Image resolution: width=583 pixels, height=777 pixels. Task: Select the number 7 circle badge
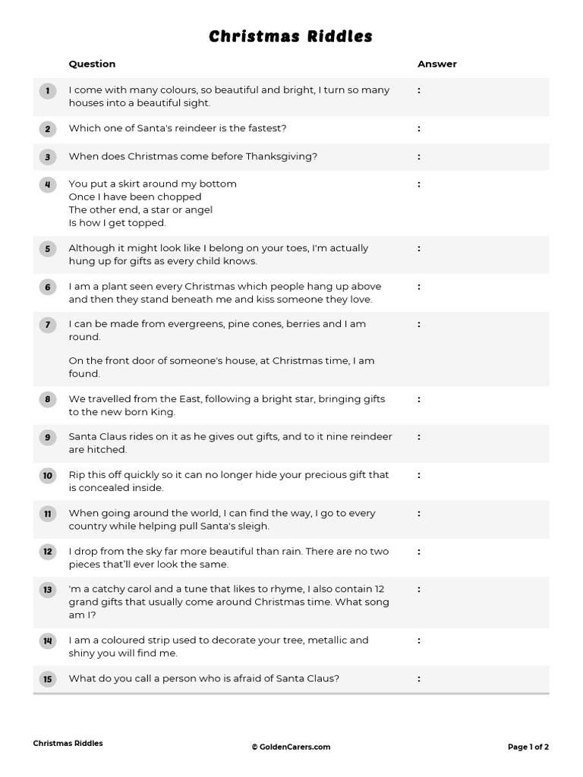point(48,325)
